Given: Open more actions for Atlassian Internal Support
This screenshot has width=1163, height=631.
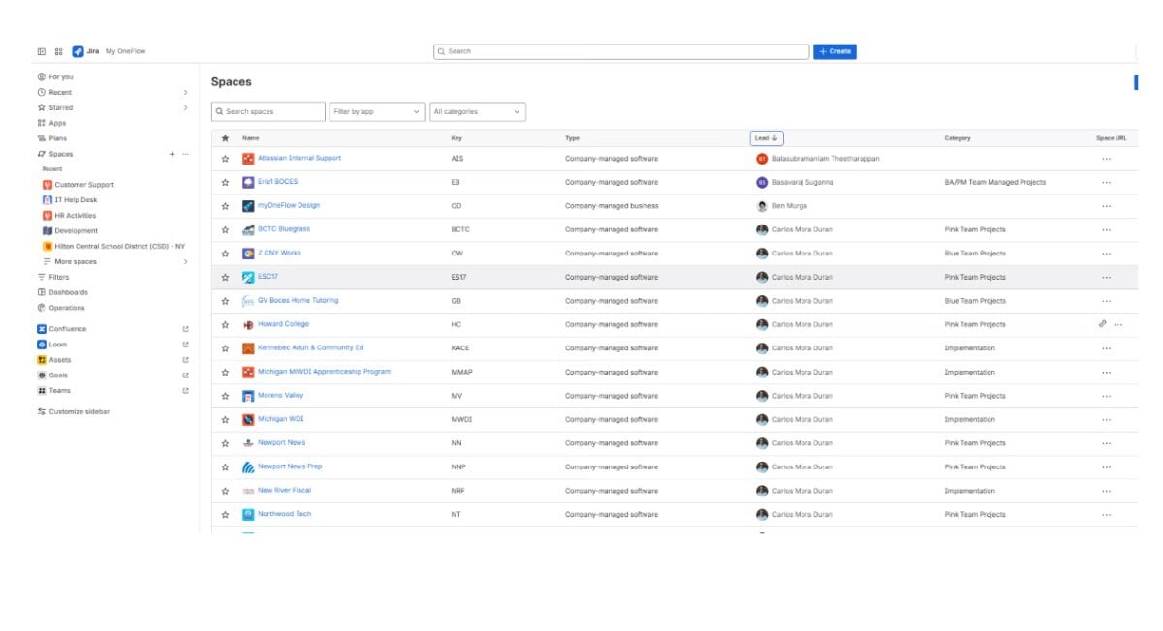Looking at the screenshot, I should [x=1106, y=159].
